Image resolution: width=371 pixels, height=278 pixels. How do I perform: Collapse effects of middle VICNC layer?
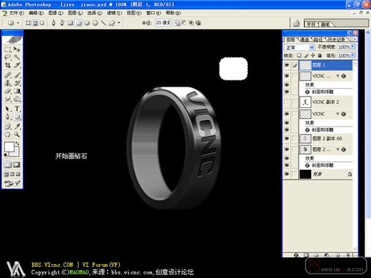pyautogui.click(x=338, y=114)
